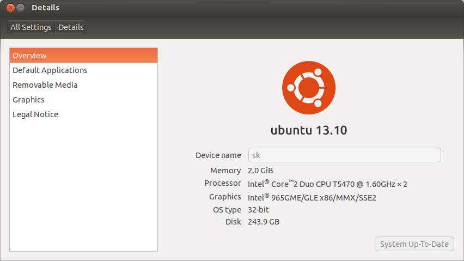The width and height of the screenshot is (464, 261).
Task: Click the Details toolbar button
Action: point(71,27)
